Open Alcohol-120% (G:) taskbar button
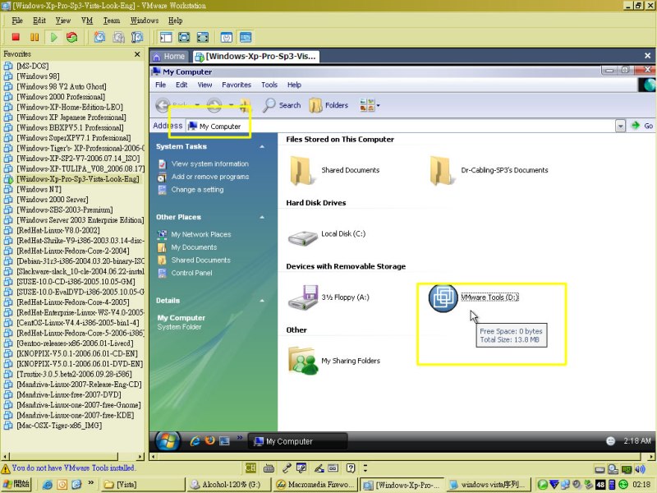Screen dimensions: 657x493 pos(228,485)
